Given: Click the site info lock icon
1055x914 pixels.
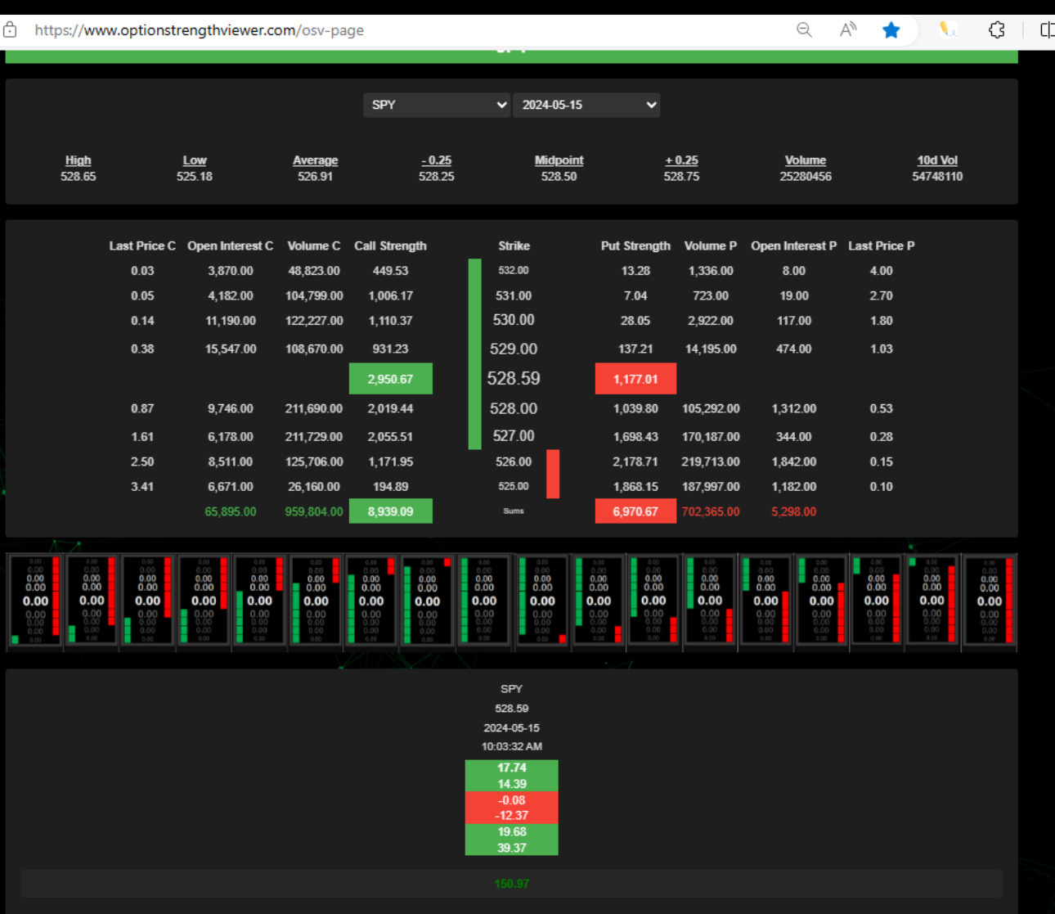Looking at the screenshot, I should click(x=10, y=30).
